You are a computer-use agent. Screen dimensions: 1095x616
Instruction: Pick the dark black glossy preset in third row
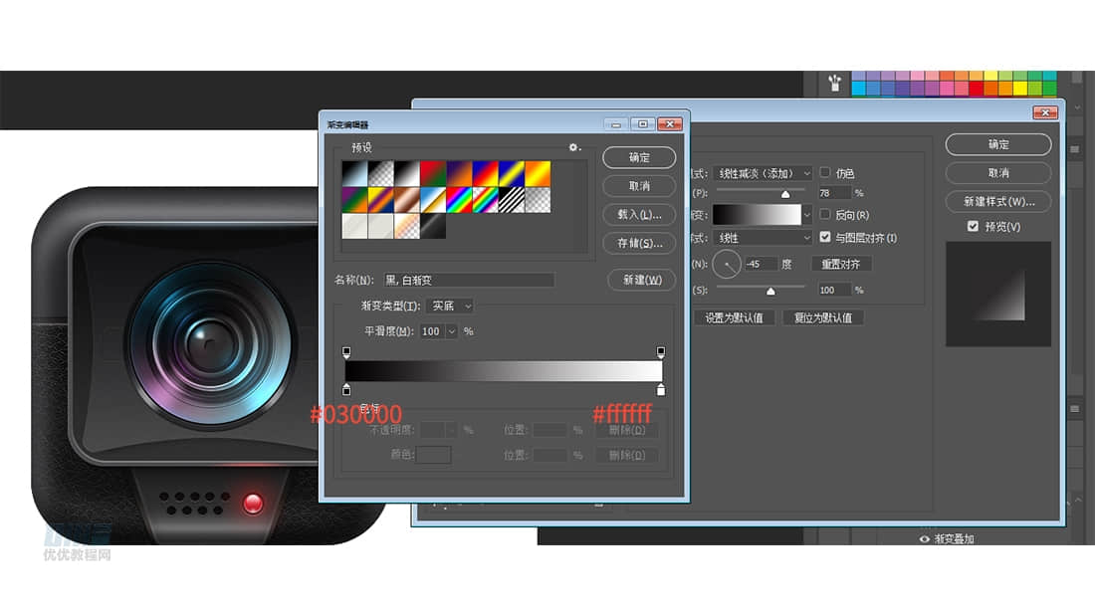tap(433, 226)
